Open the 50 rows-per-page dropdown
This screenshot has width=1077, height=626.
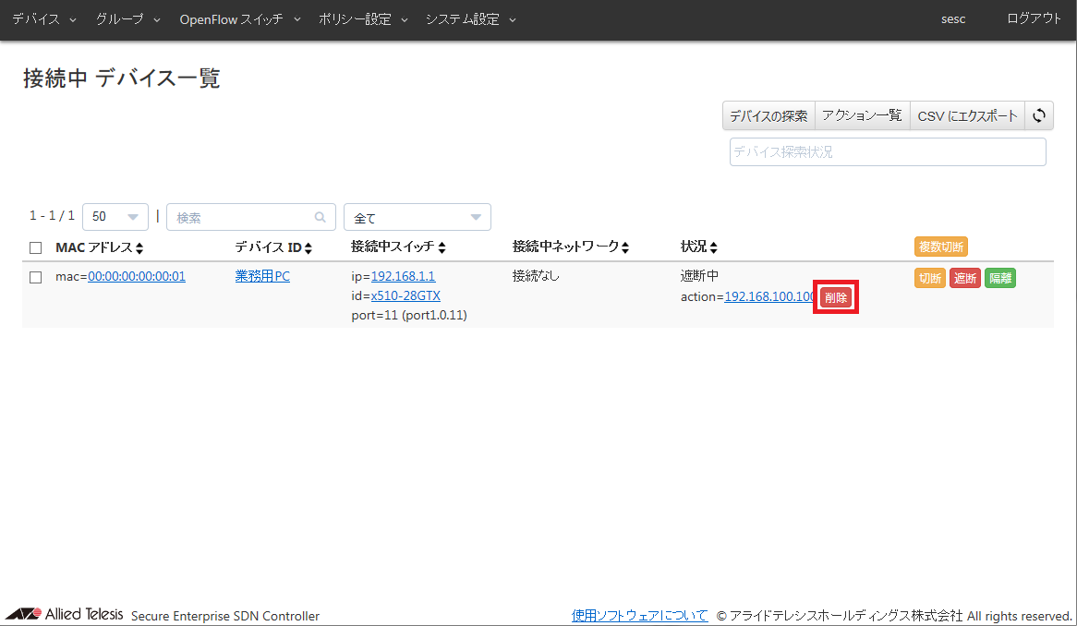click(115, 218)
